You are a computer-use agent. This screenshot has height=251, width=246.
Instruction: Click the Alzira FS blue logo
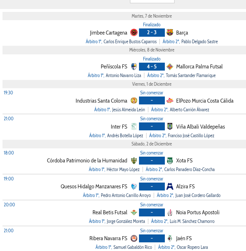click(170, 186)
